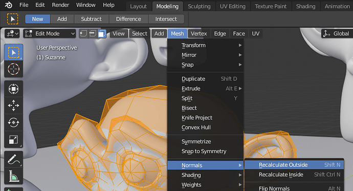Expand the Weights submenu

[x=206, y=185]
